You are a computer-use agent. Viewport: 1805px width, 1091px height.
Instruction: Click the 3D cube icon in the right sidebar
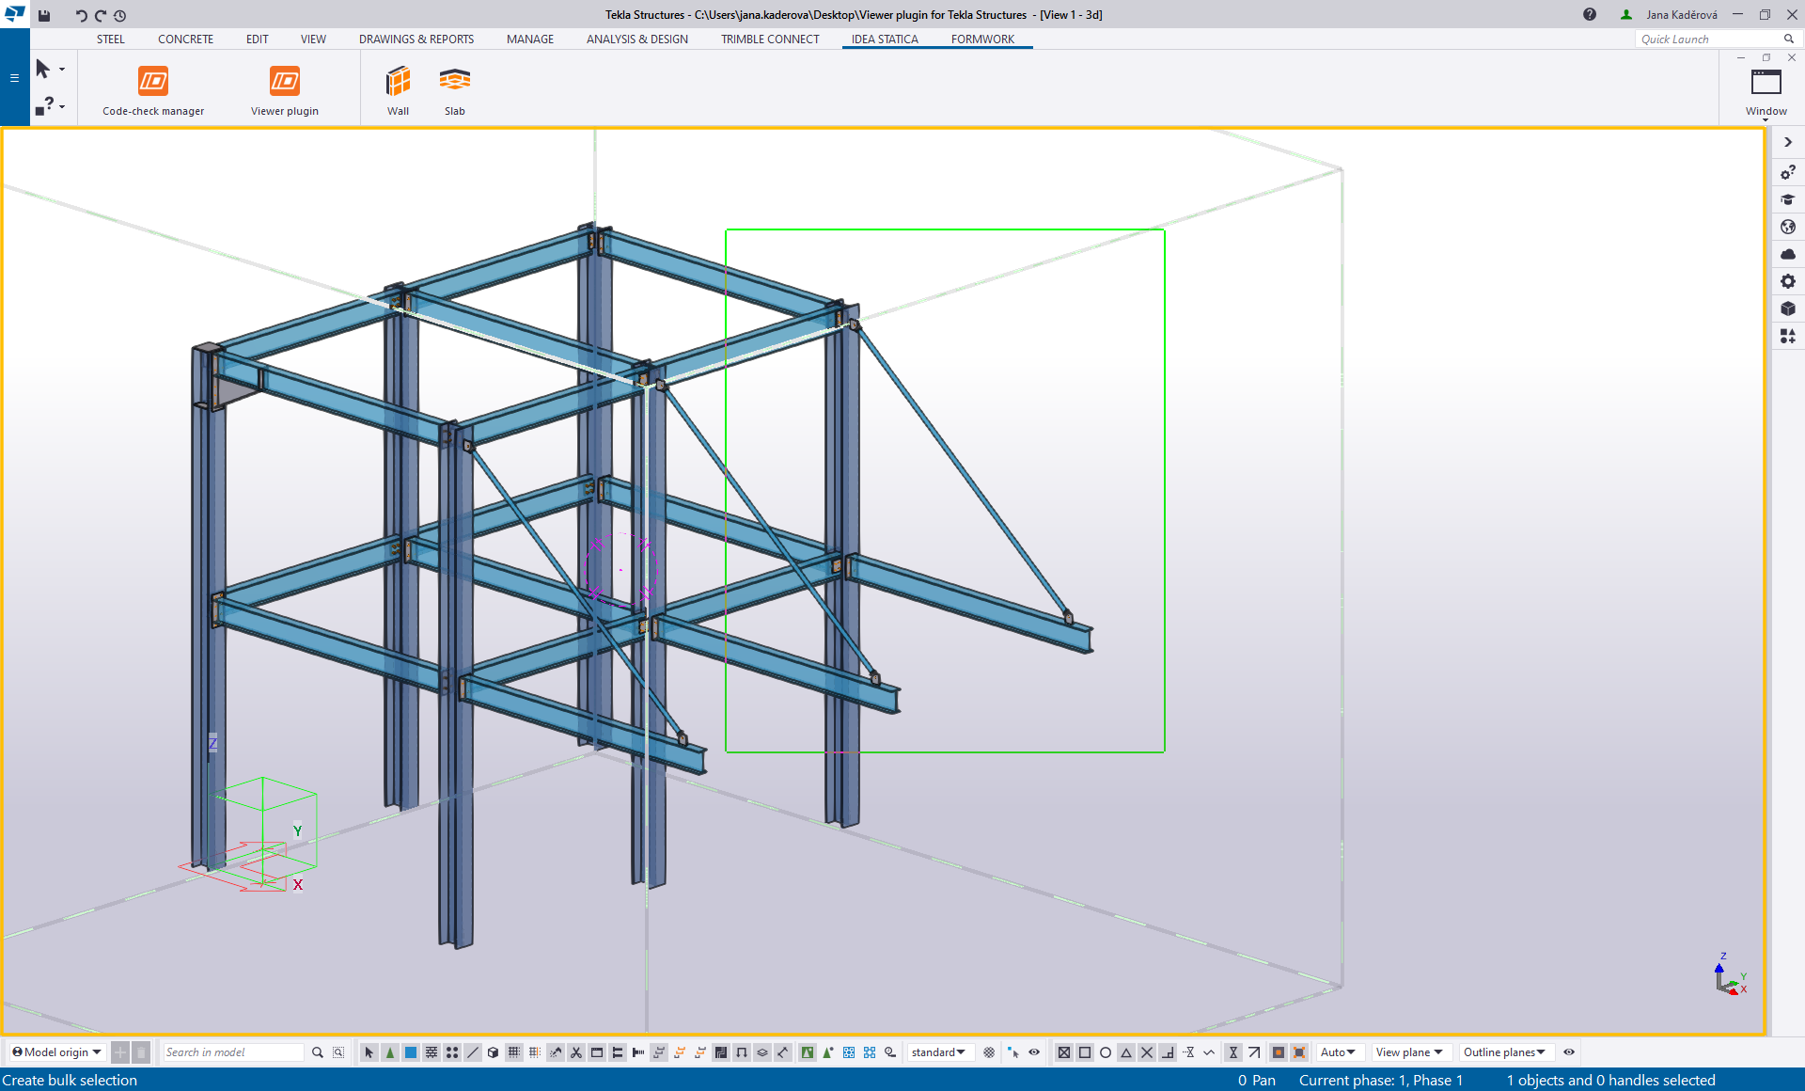click(1788, 308)
